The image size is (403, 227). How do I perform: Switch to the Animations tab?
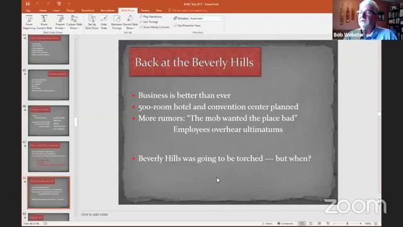[108, 11]
